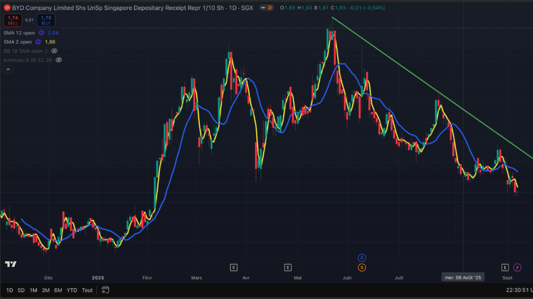Screen dimensions: 533x299
Task: Show the hidden BB 18 SMA indicator
Action: click(x=54, y=51)
